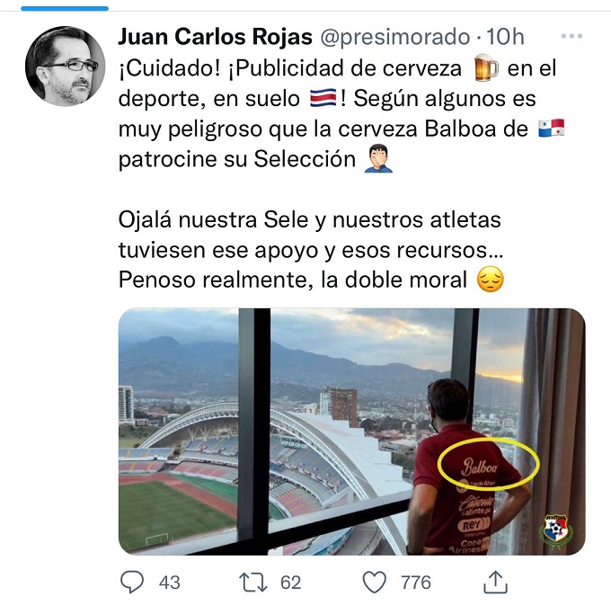Click the facepalm emoji
The width and height of the screenshot is (611, 605).
[x=378, y=158]
